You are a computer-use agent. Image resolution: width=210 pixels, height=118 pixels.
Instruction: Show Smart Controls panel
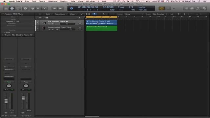[33, 9]
